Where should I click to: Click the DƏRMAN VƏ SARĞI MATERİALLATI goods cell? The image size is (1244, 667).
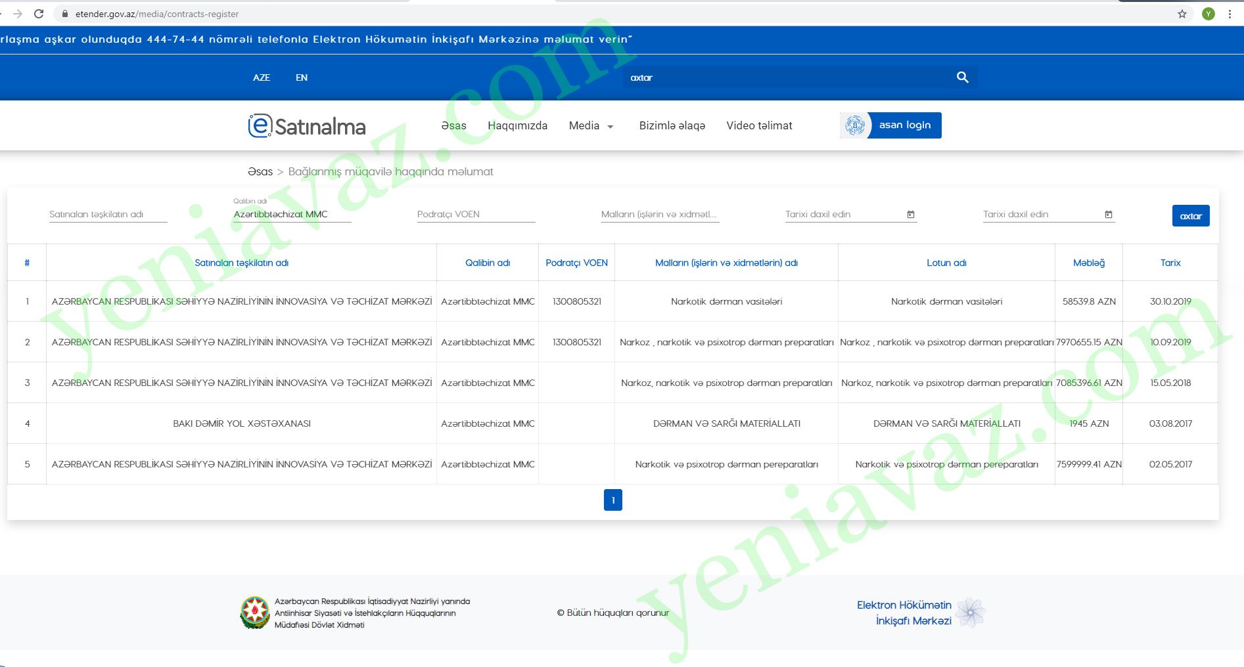(727, 423)
